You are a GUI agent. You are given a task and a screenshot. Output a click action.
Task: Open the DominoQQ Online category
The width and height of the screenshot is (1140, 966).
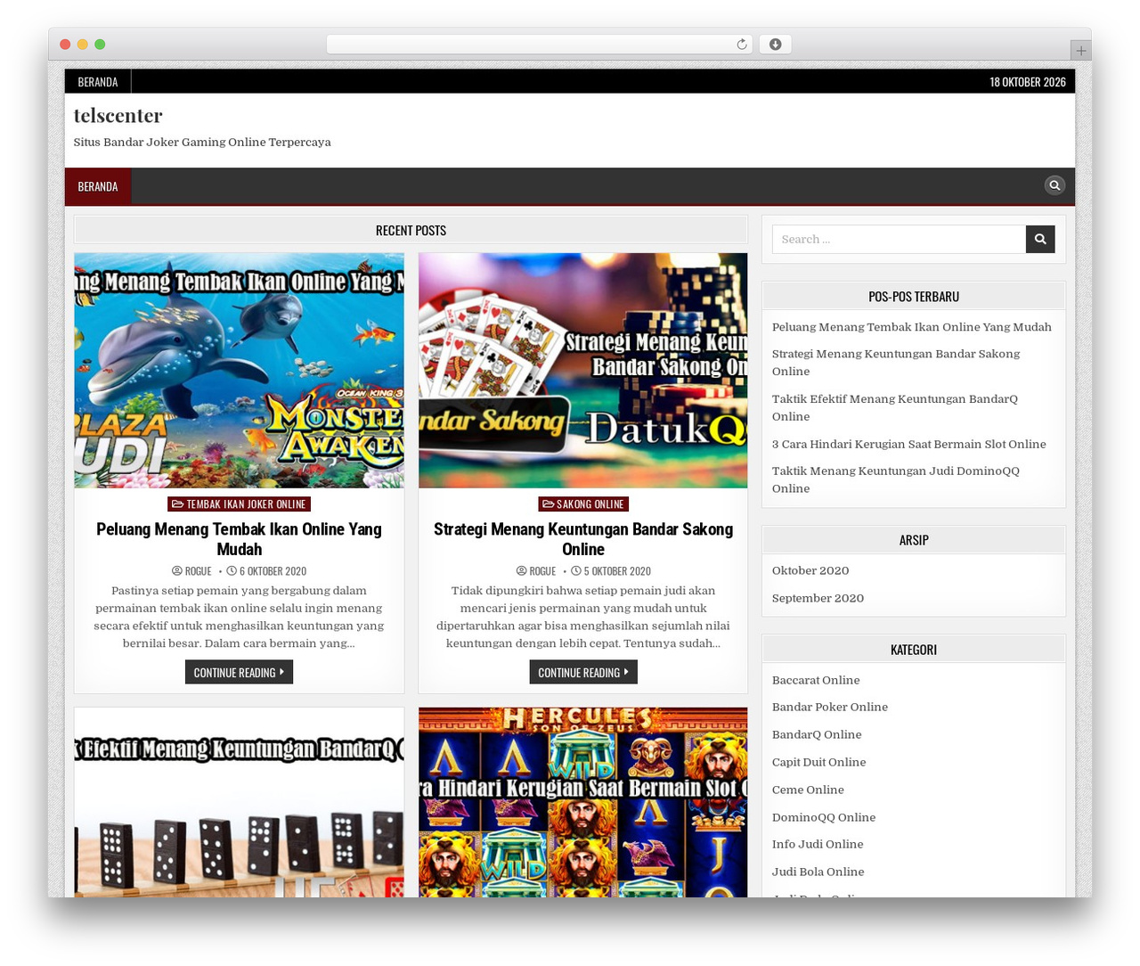click(824, 817)
